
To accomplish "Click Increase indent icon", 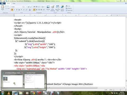I will (37, 7).
